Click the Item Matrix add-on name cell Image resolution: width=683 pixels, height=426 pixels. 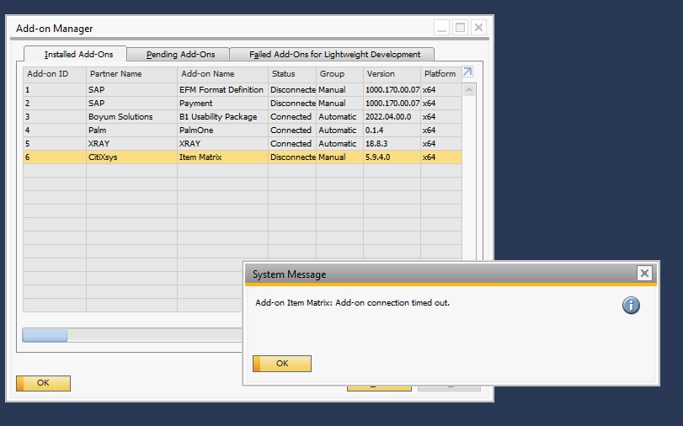(x=222, y=157)
